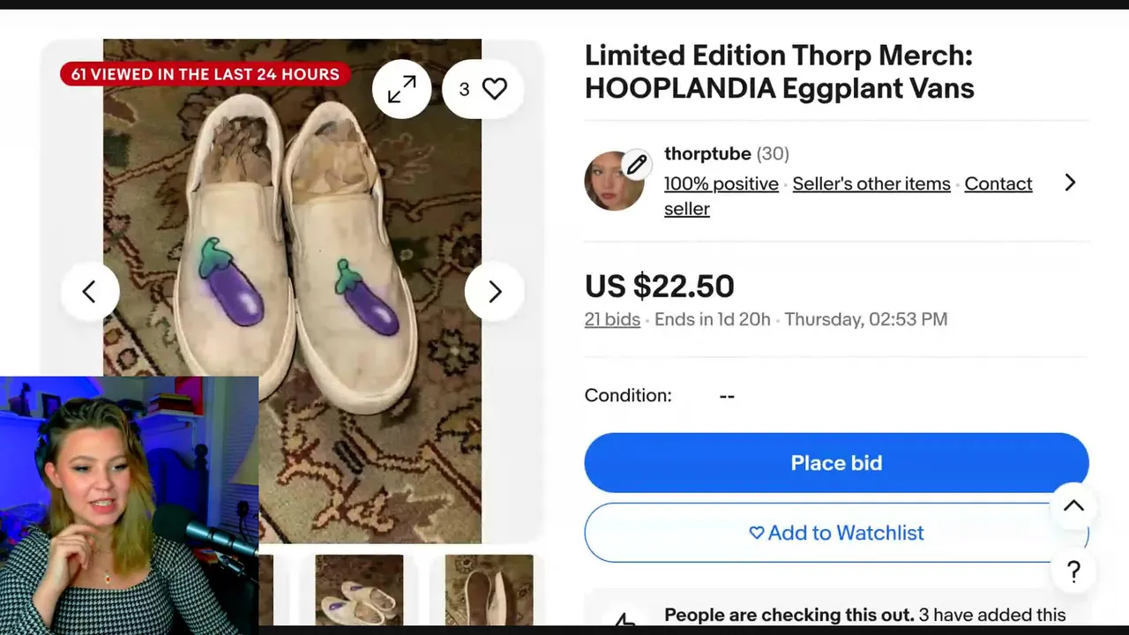Select the partially hidden first thumbnail

(265, 590)
